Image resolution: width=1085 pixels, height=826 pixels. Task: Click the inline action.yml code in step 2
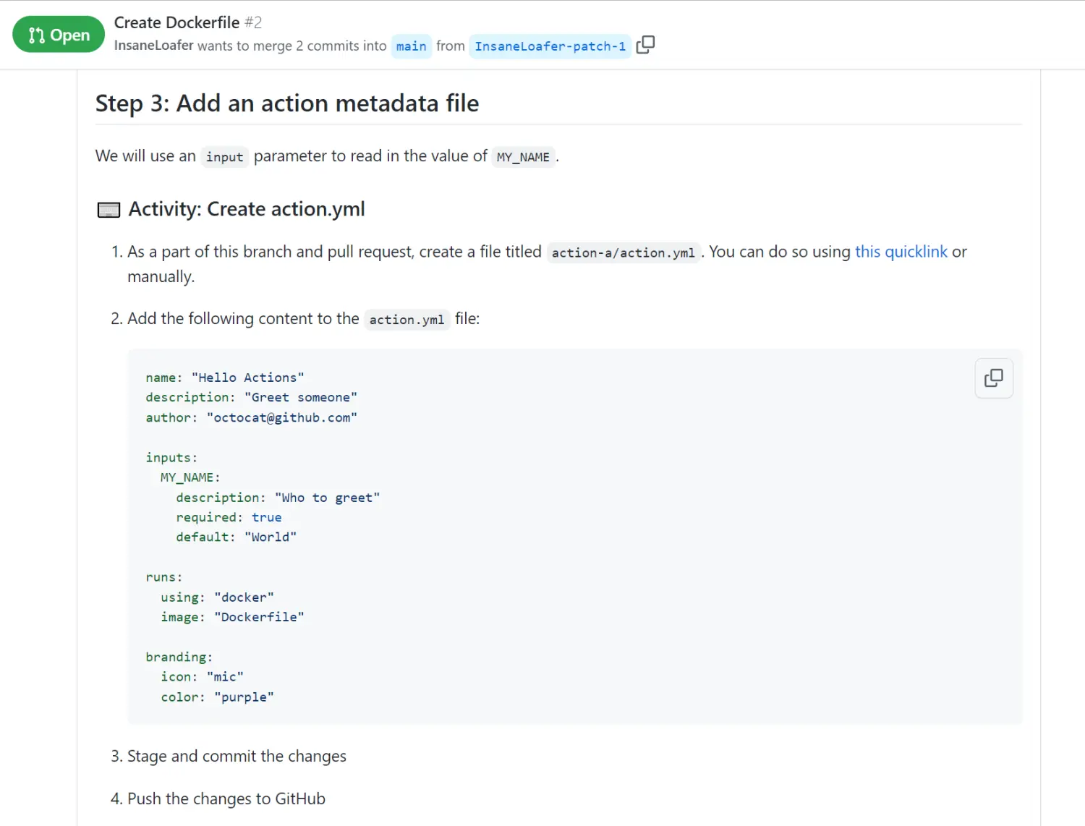coord(407,320)
